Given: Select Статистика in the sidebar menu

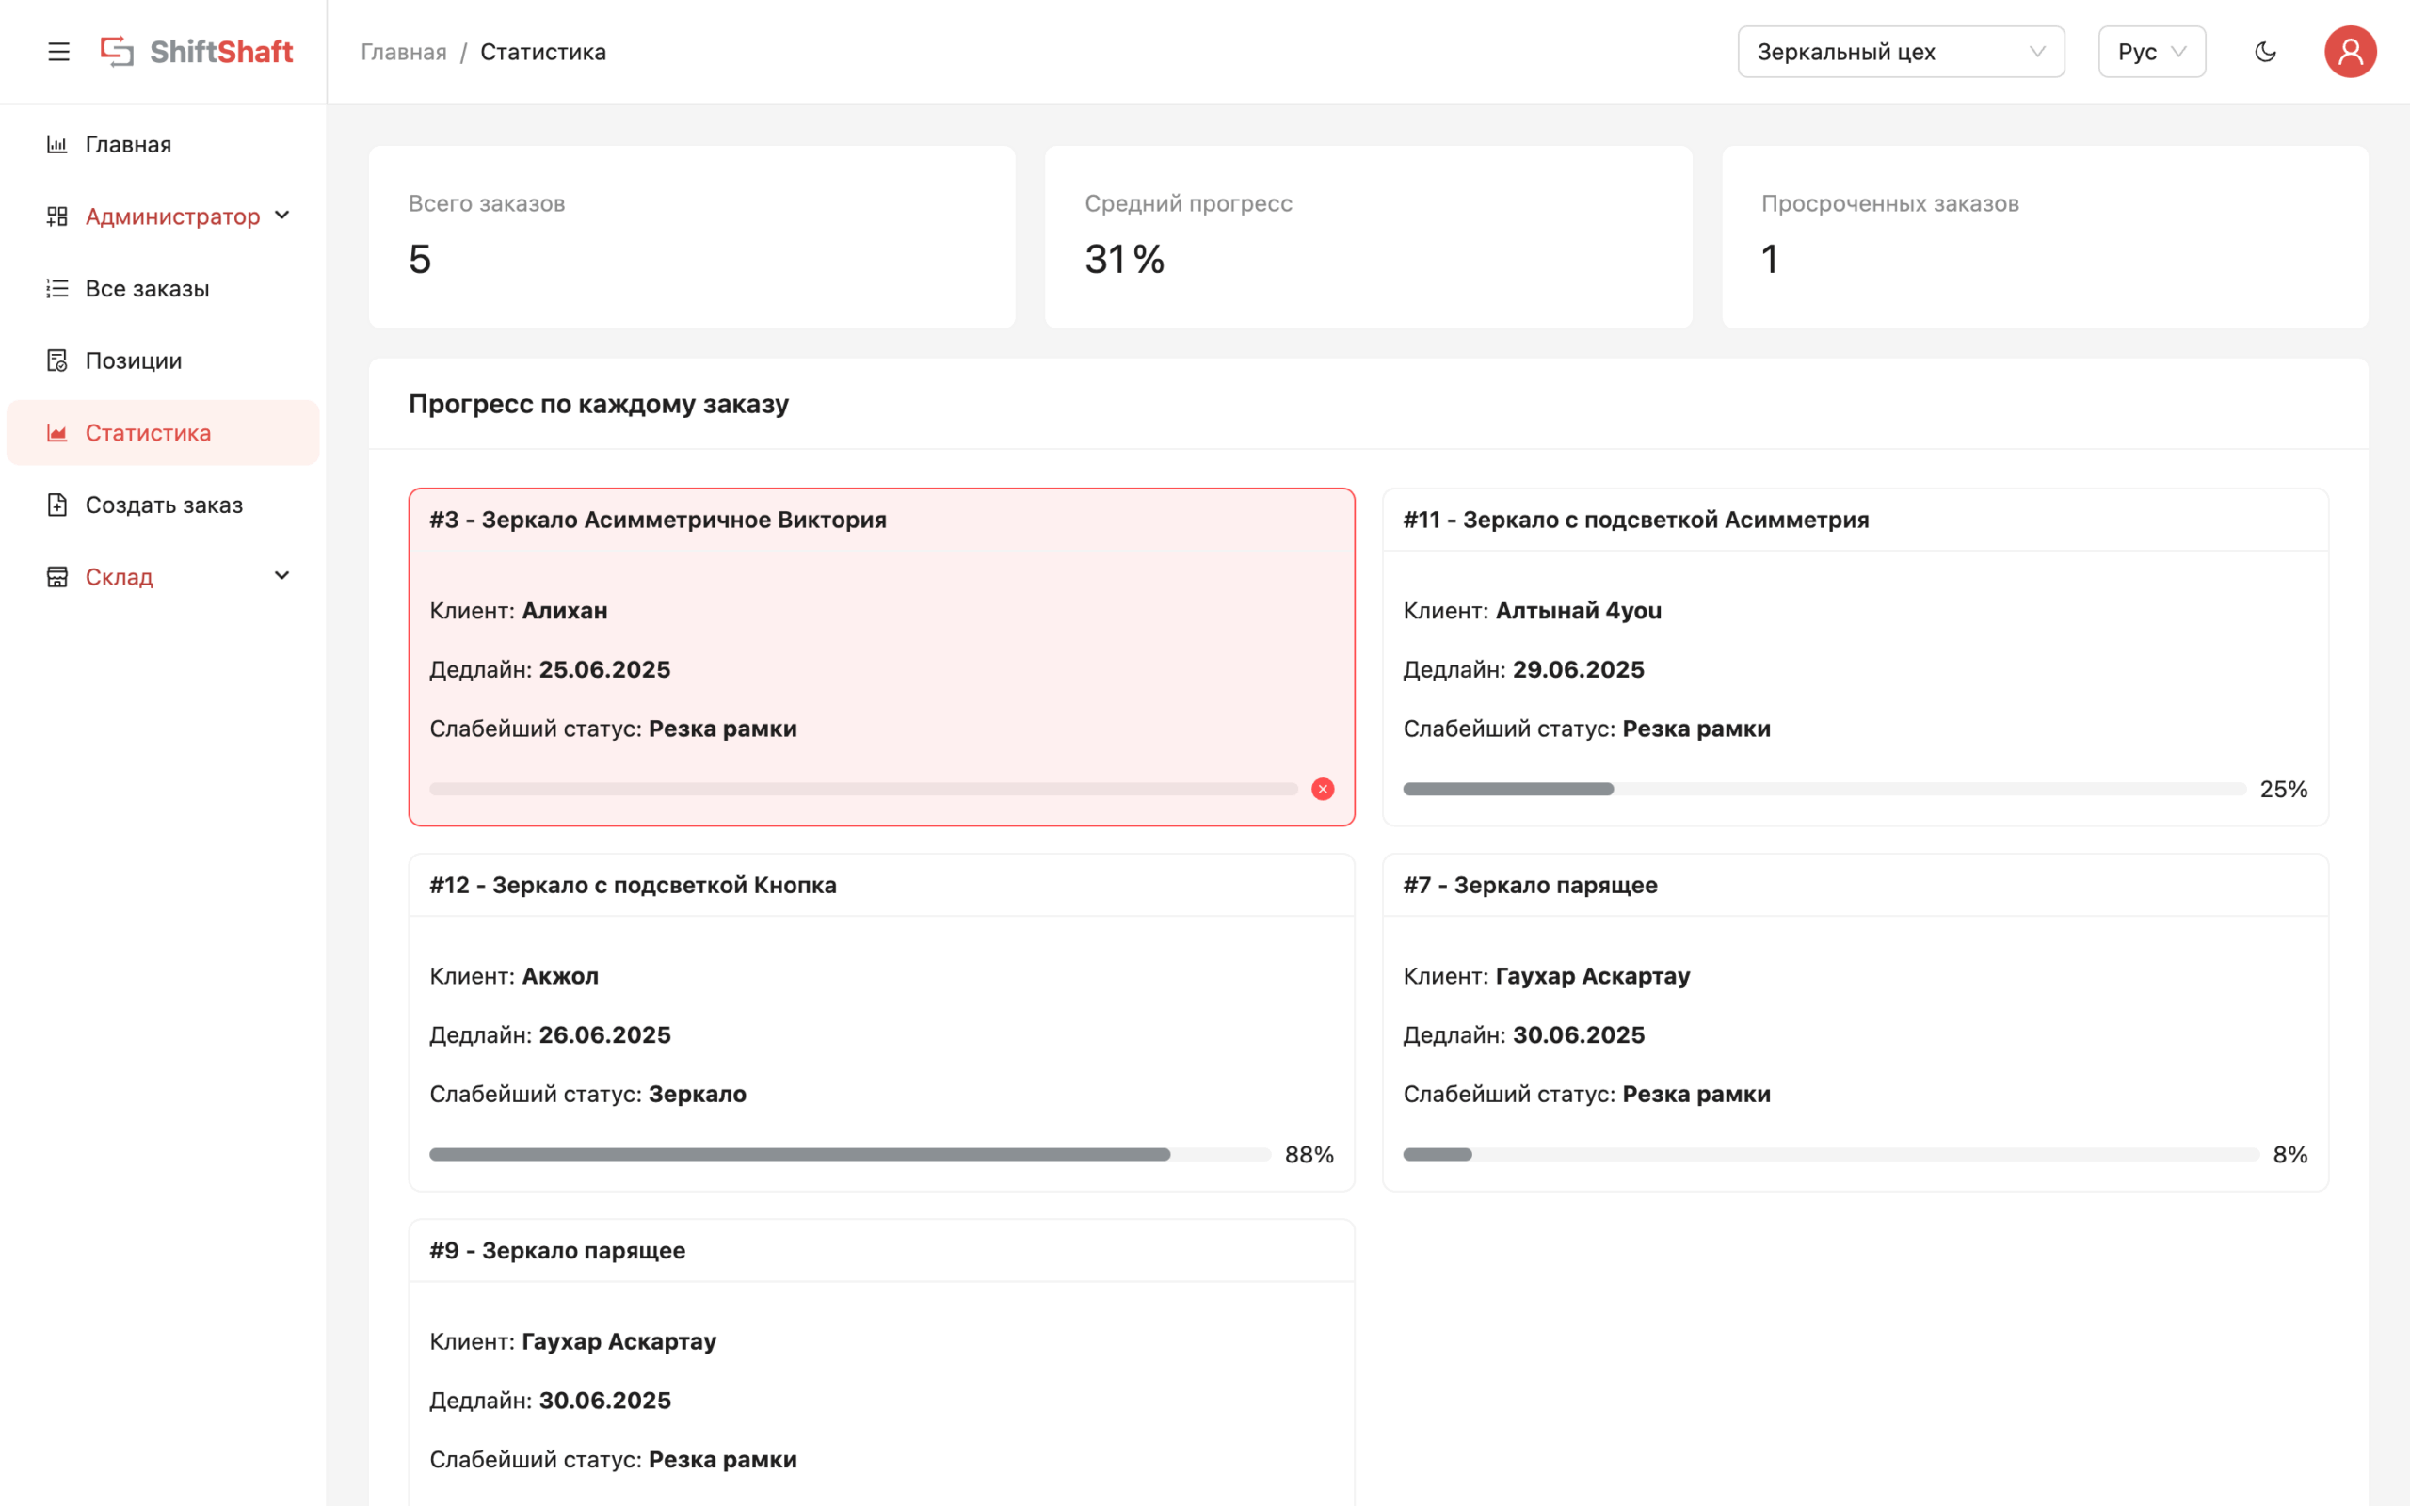Looking at the screenshot, I should click(x=149, y=433).
